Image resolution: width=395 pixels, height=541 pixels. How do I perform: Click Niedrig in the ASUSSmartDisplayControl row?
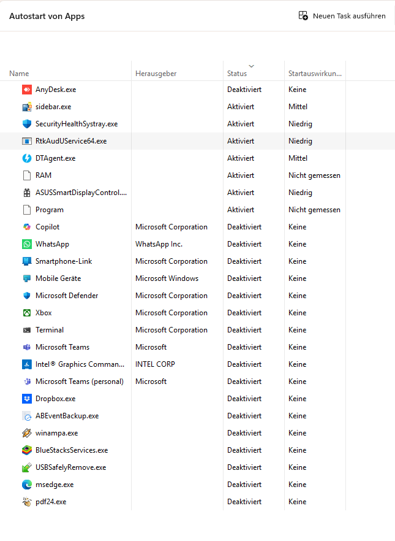pos(300,193)
